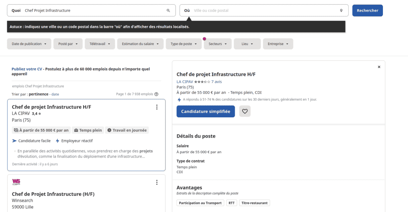Save job with the heart icon
408x212 pixels.
pyautogui.click(x=245, y=111)
